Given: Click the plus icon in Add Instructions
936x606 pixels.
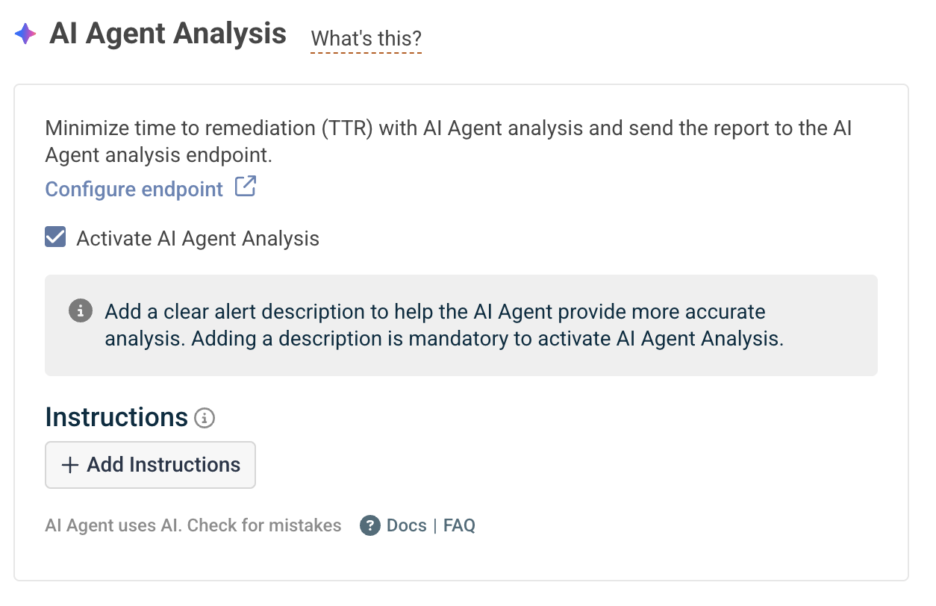Looking at the screenshot, I should (70, 465).
